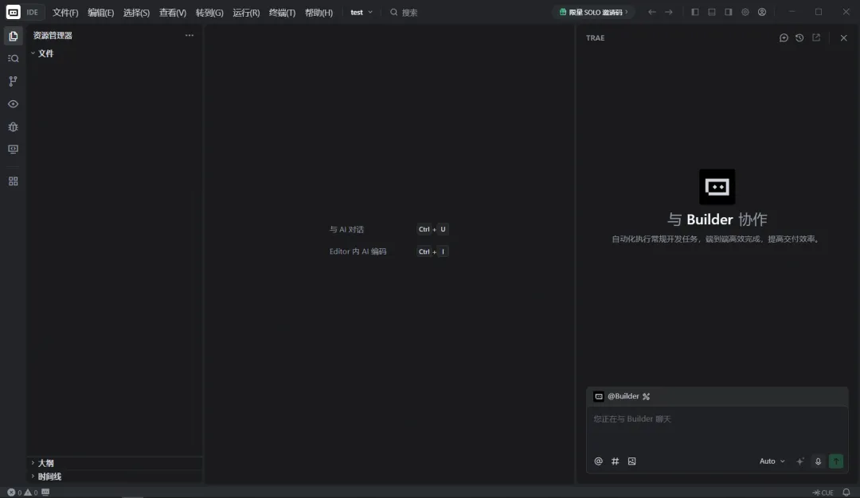The width and height of the screenshot is (860, 498).
Task: Toggle the left primary sidebar layout
Action: [x=695, y=12]
